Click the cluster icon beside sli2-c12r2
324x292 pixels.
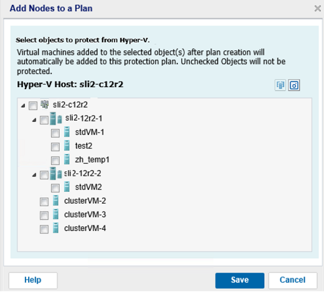(x=45, y=105)
